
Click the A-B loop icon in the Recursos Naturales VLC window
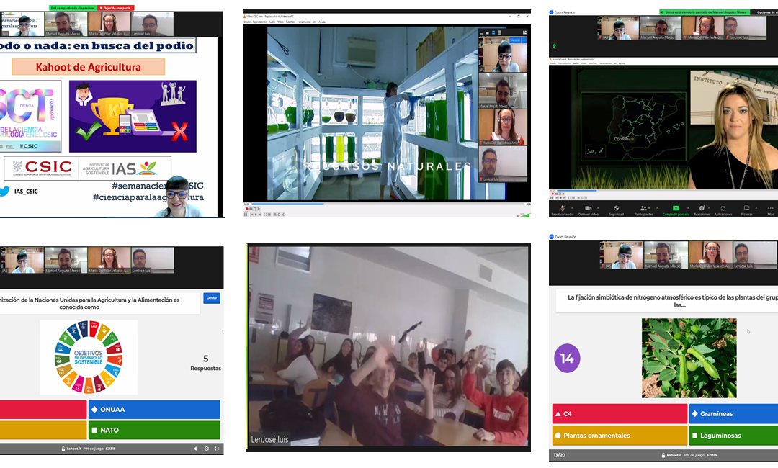pyautogui.click(x=254, y=209)
